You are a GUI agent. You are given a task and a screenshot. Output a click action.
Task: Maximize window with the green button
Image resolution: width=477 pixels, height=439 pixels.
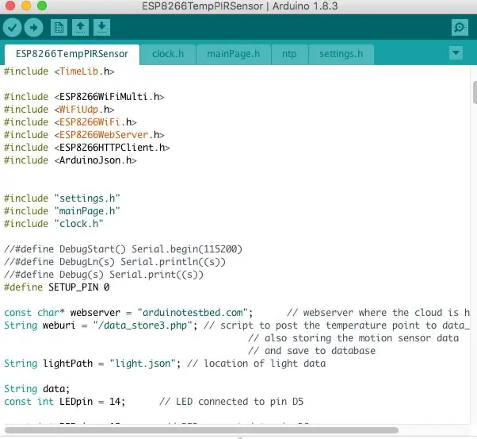[x=42, y=6]
